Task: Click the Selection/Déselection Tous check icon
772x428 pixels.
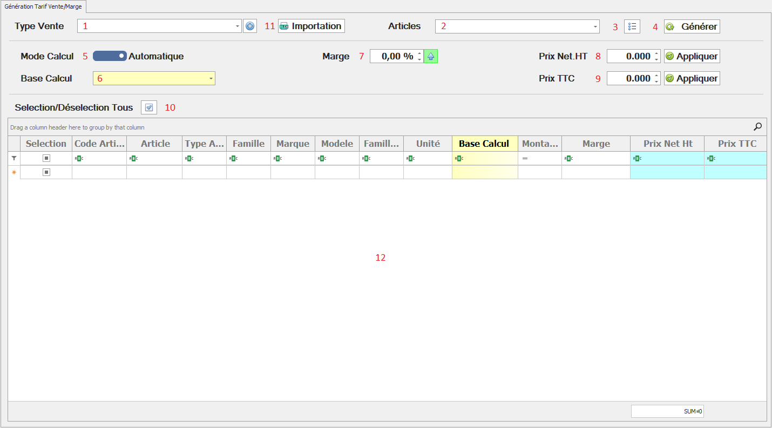Action: tap(149, 107)
